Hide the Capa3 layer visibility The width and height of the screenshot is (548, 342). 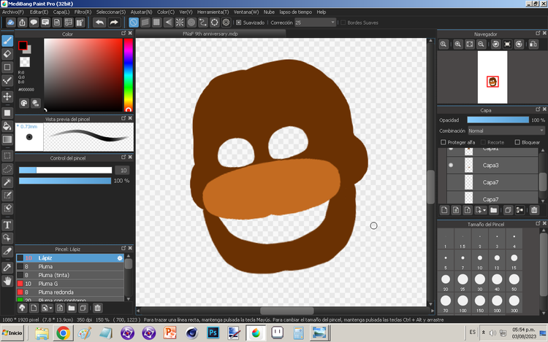point(450,166)
